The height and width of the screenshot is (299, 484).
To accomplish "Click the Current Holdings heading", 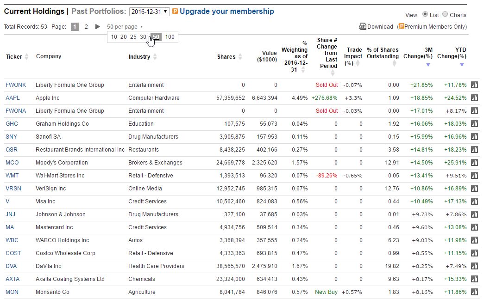I will [34, 12].
